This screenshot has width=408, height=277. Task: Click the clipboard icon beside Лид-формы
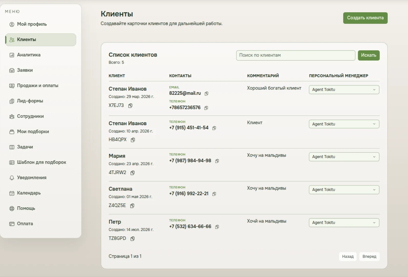click(x=12, y=101)
